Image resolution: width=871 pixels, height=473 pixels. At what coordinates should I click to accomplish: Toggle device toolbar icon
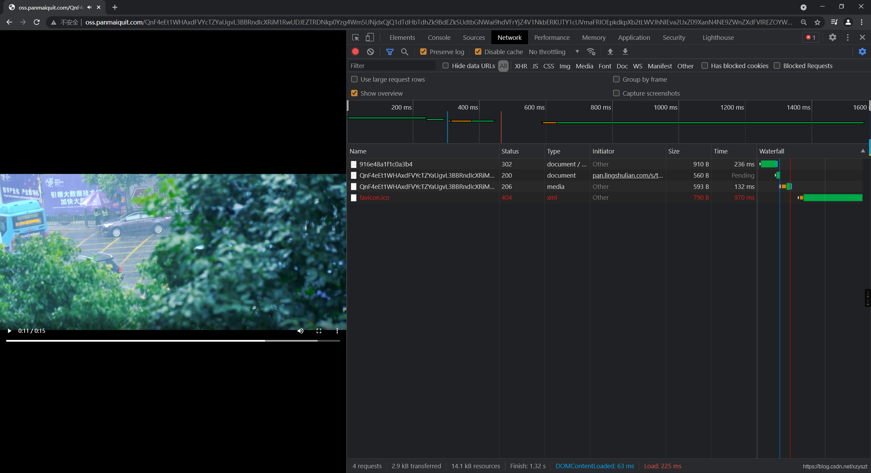click(x=369, y=37)
